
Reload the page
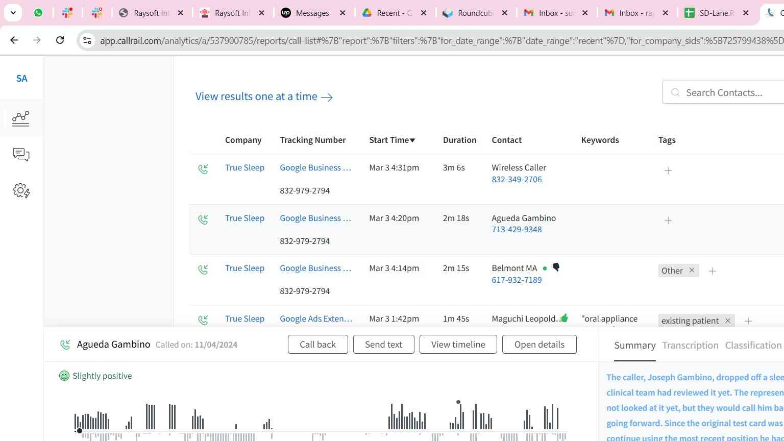tap(60, 40)
